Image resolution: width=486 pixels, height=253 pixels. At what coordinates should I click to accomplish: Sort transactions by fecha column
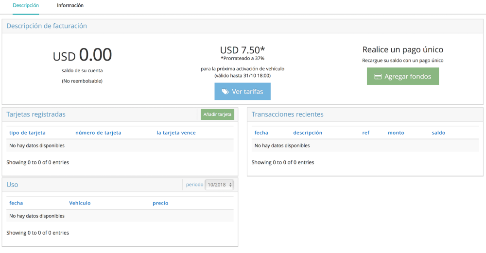click(261, 133)
